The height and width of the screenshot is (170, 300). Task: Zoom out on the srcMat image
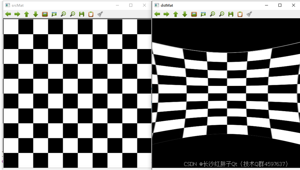pos(73,14)
